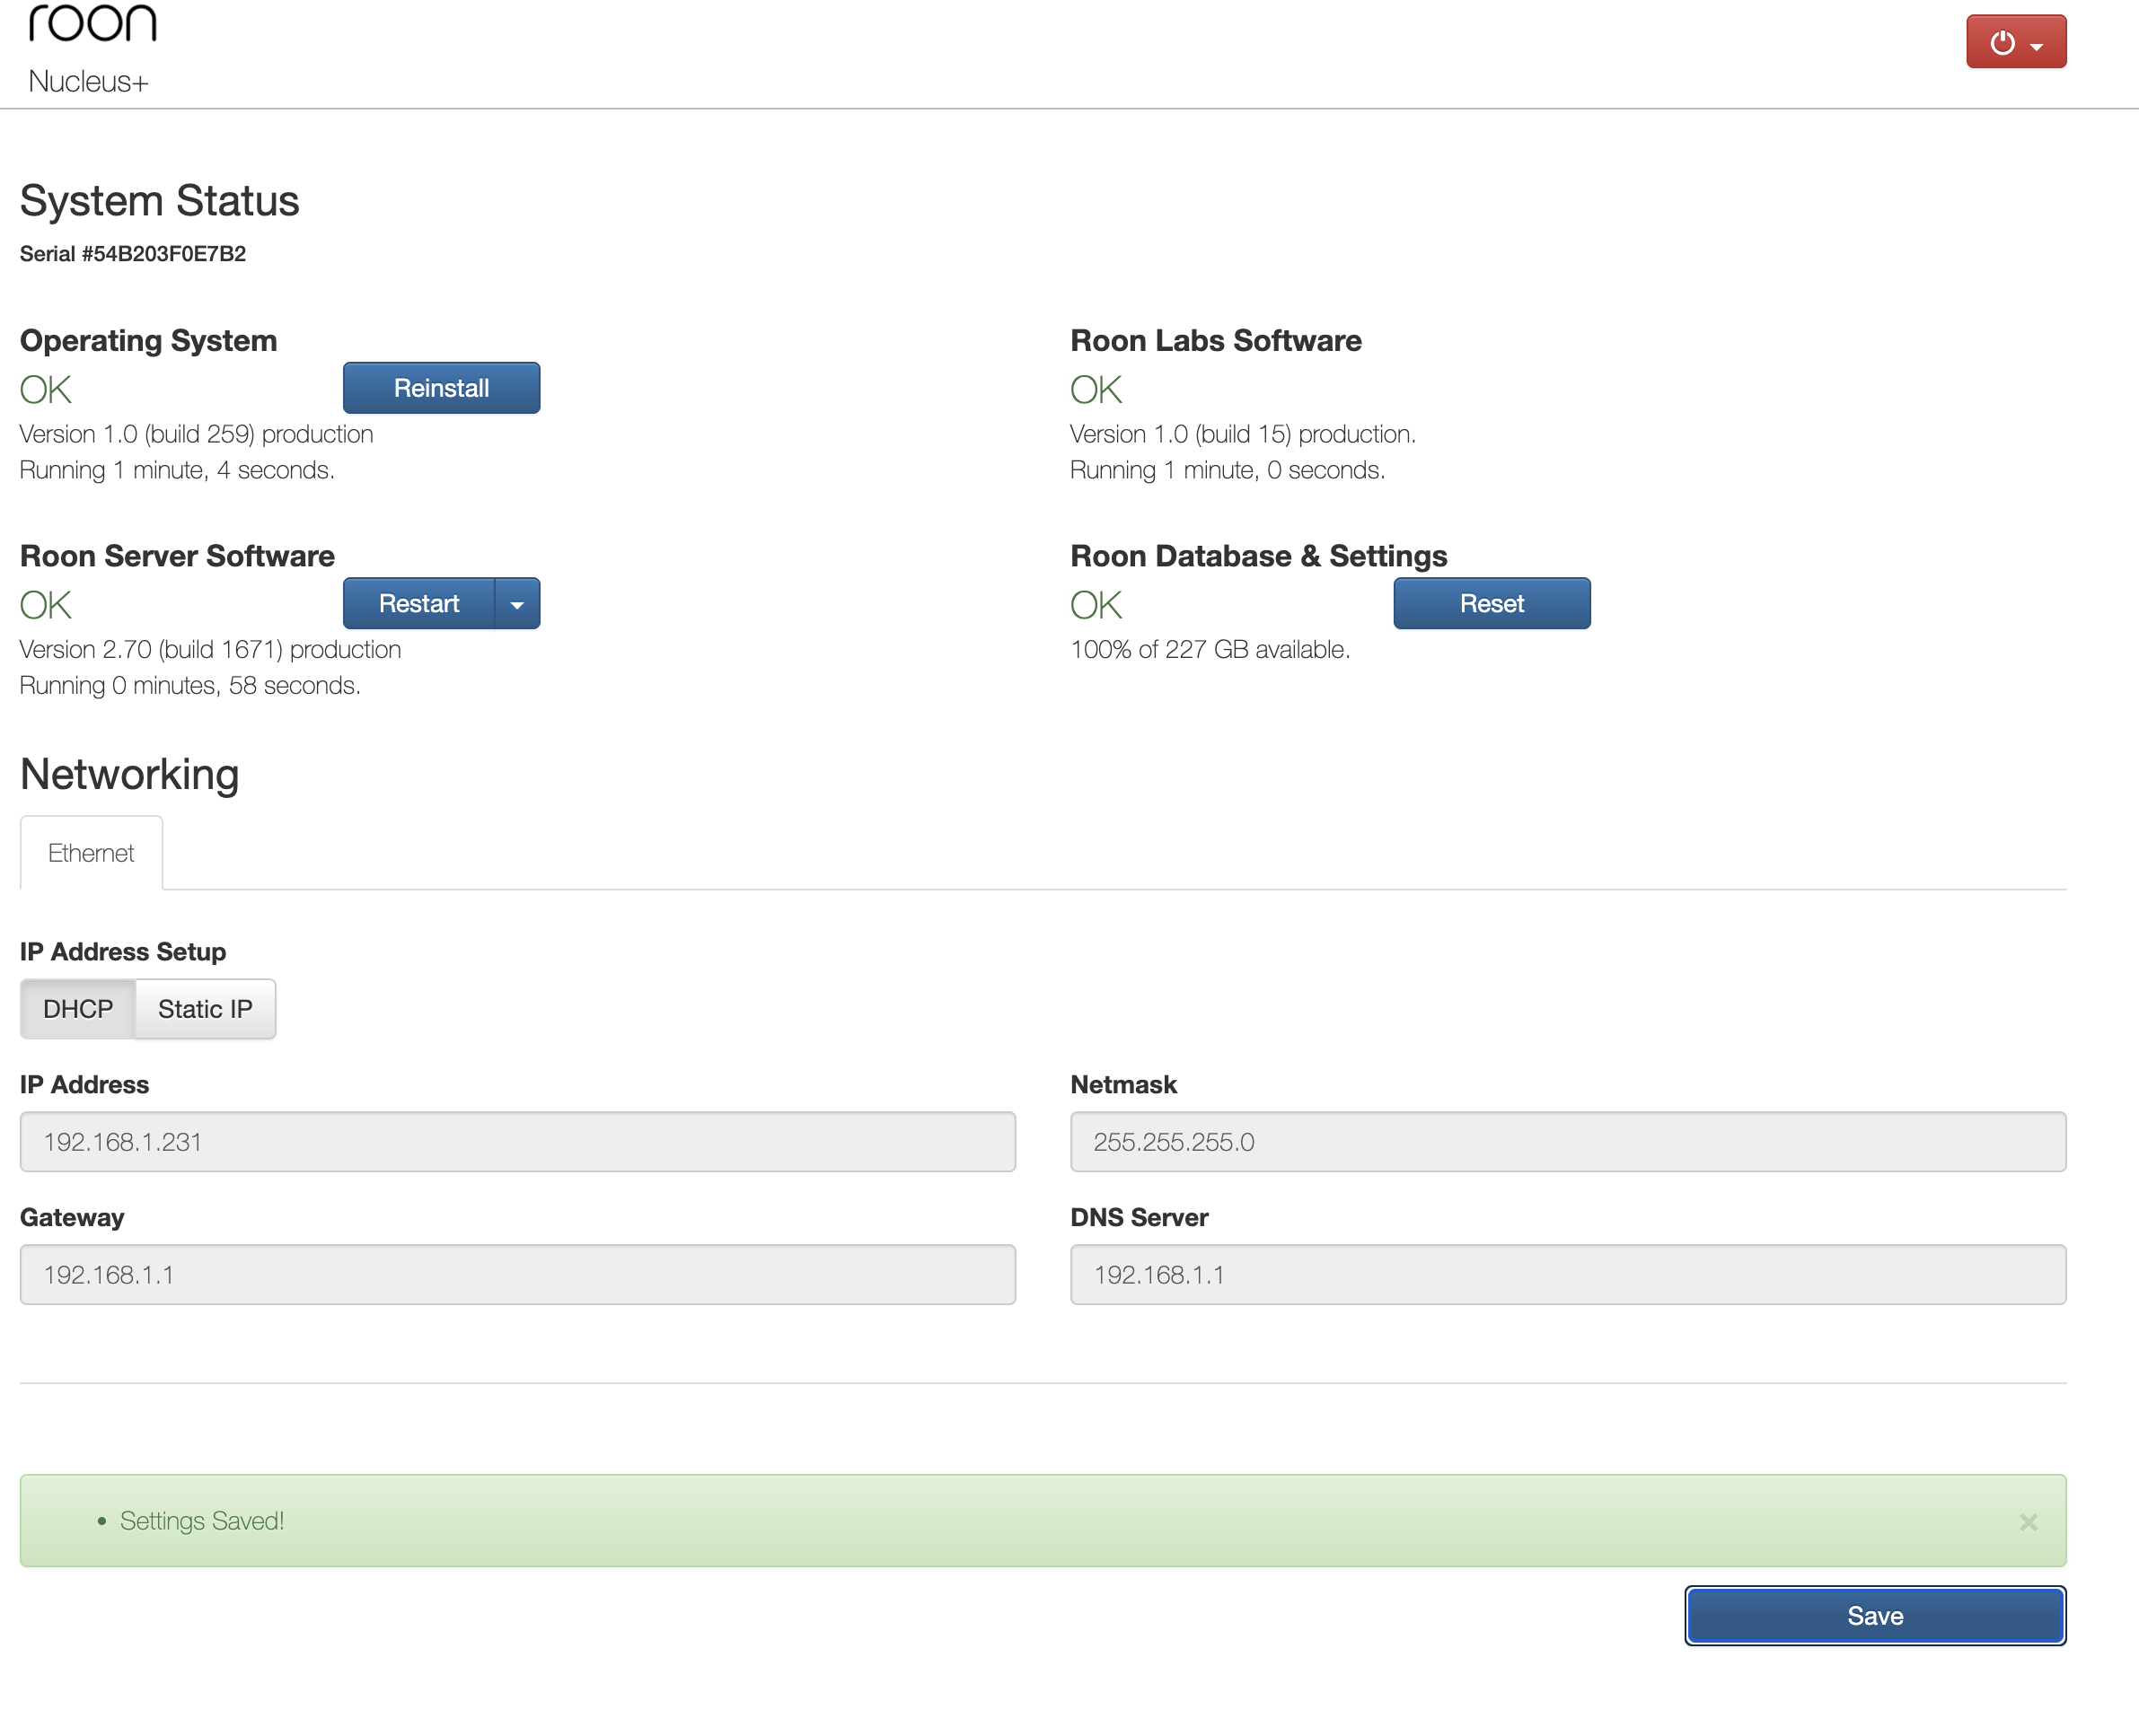Dismiss the Settings Saved notification

coord(2028,1522)
